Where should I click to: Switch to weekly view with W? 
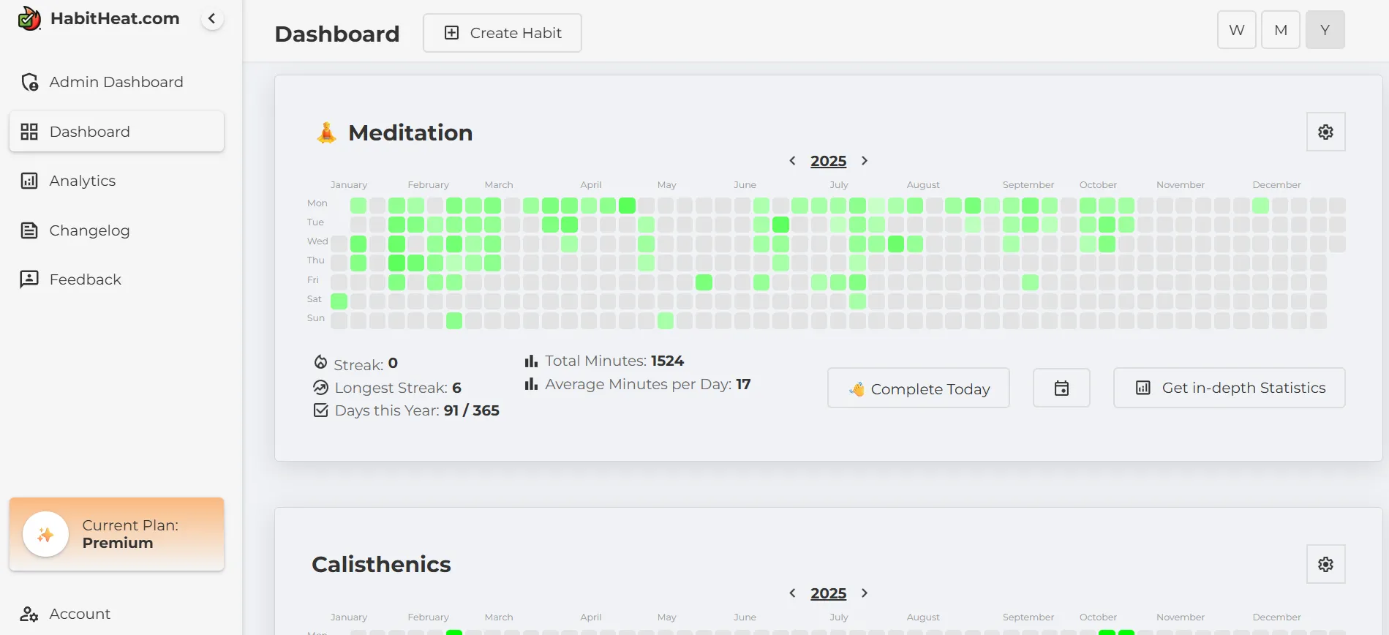click(x=1236, y=30)
